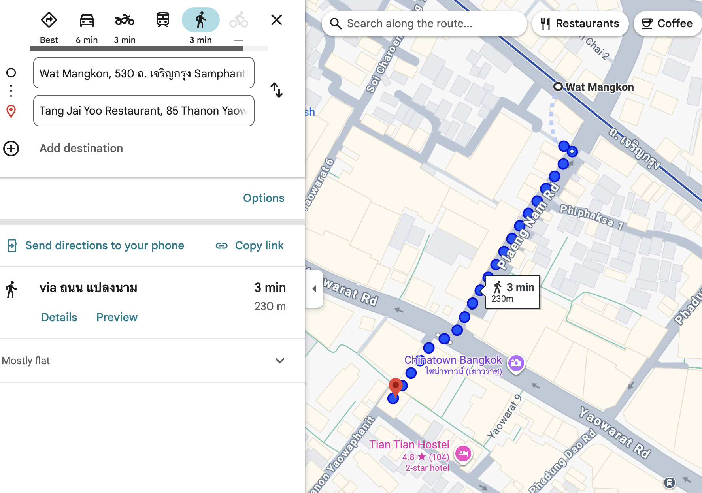
Task: Select the transit travel mode
Action: point(163,20)
